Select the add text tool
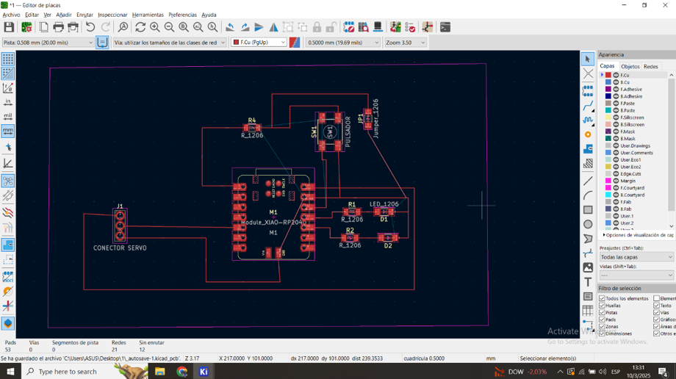Viewport: 676px width, 379px height. pyautogui.click(x=588, y=282)
